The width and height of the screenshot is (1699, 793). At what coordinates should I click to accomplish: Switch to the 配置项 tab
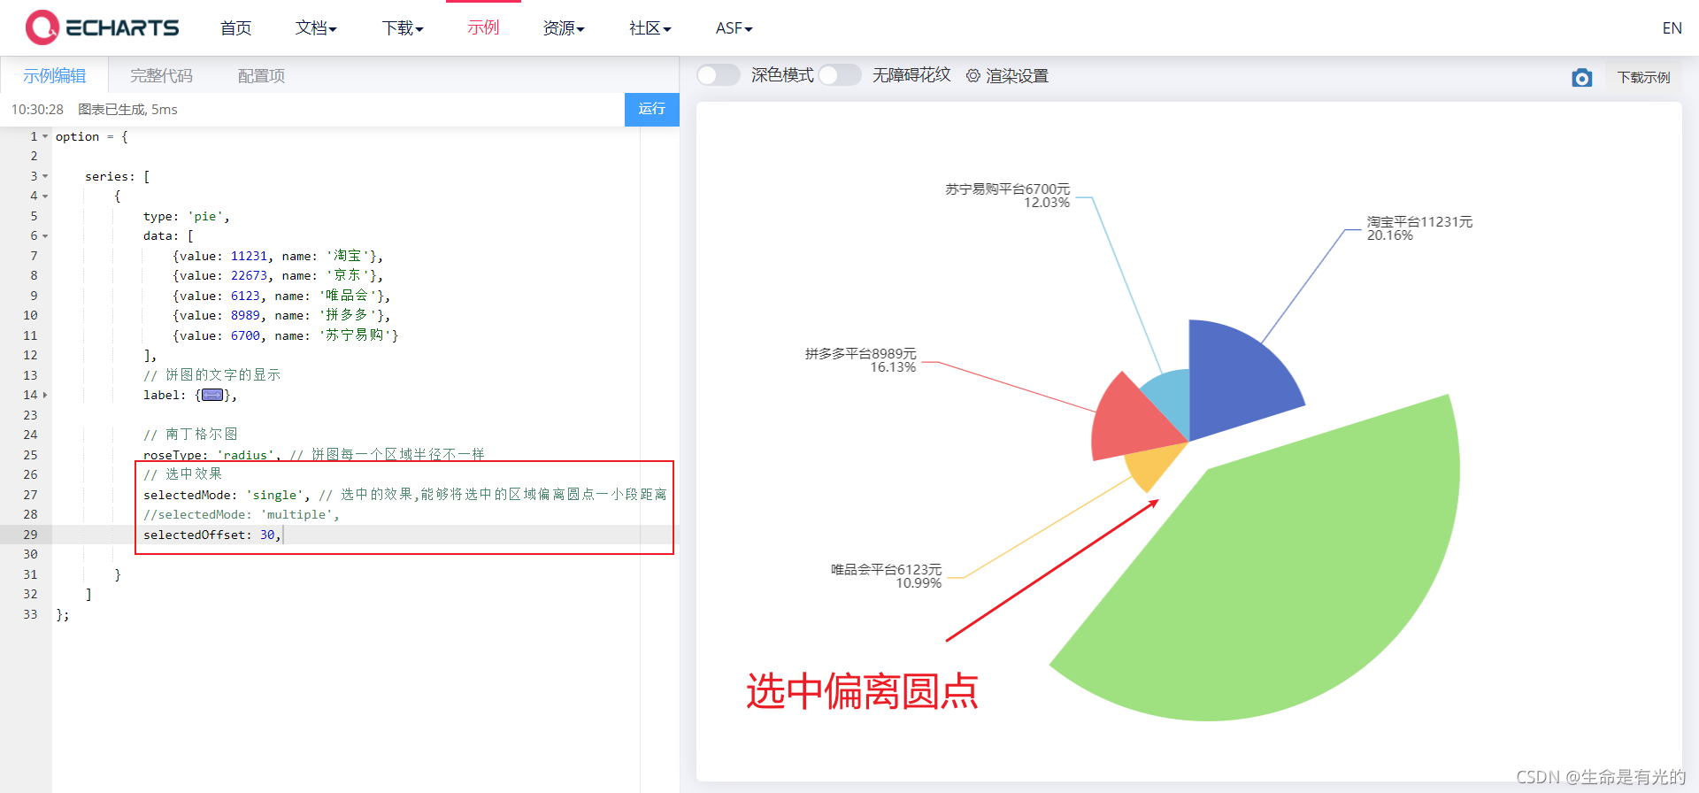tap(261, 75)
